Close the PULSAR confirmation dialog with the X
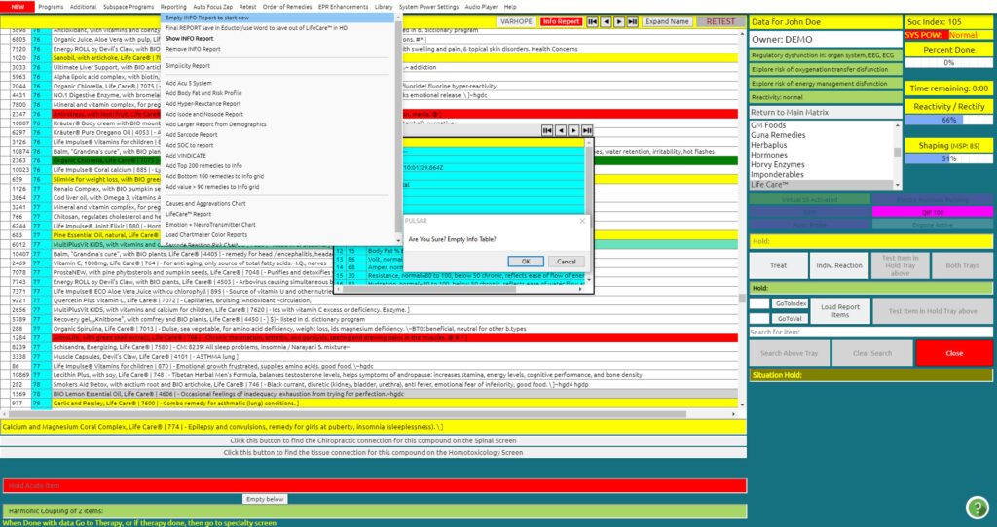The width and height of the screenshot is (997, 527). coord(584,221)
